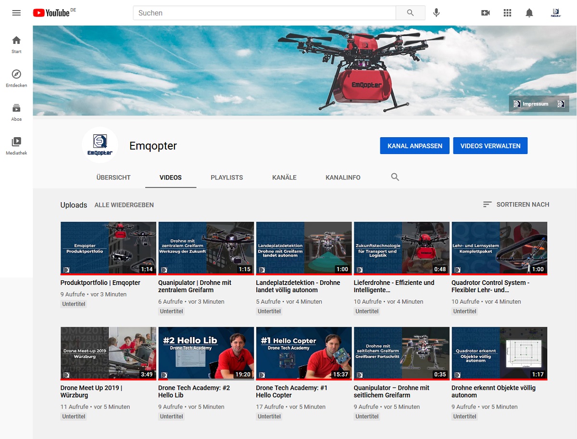Viewport: 577px width, 439px height.
Task: Activate voice search microphone
Action: [436, 13]
